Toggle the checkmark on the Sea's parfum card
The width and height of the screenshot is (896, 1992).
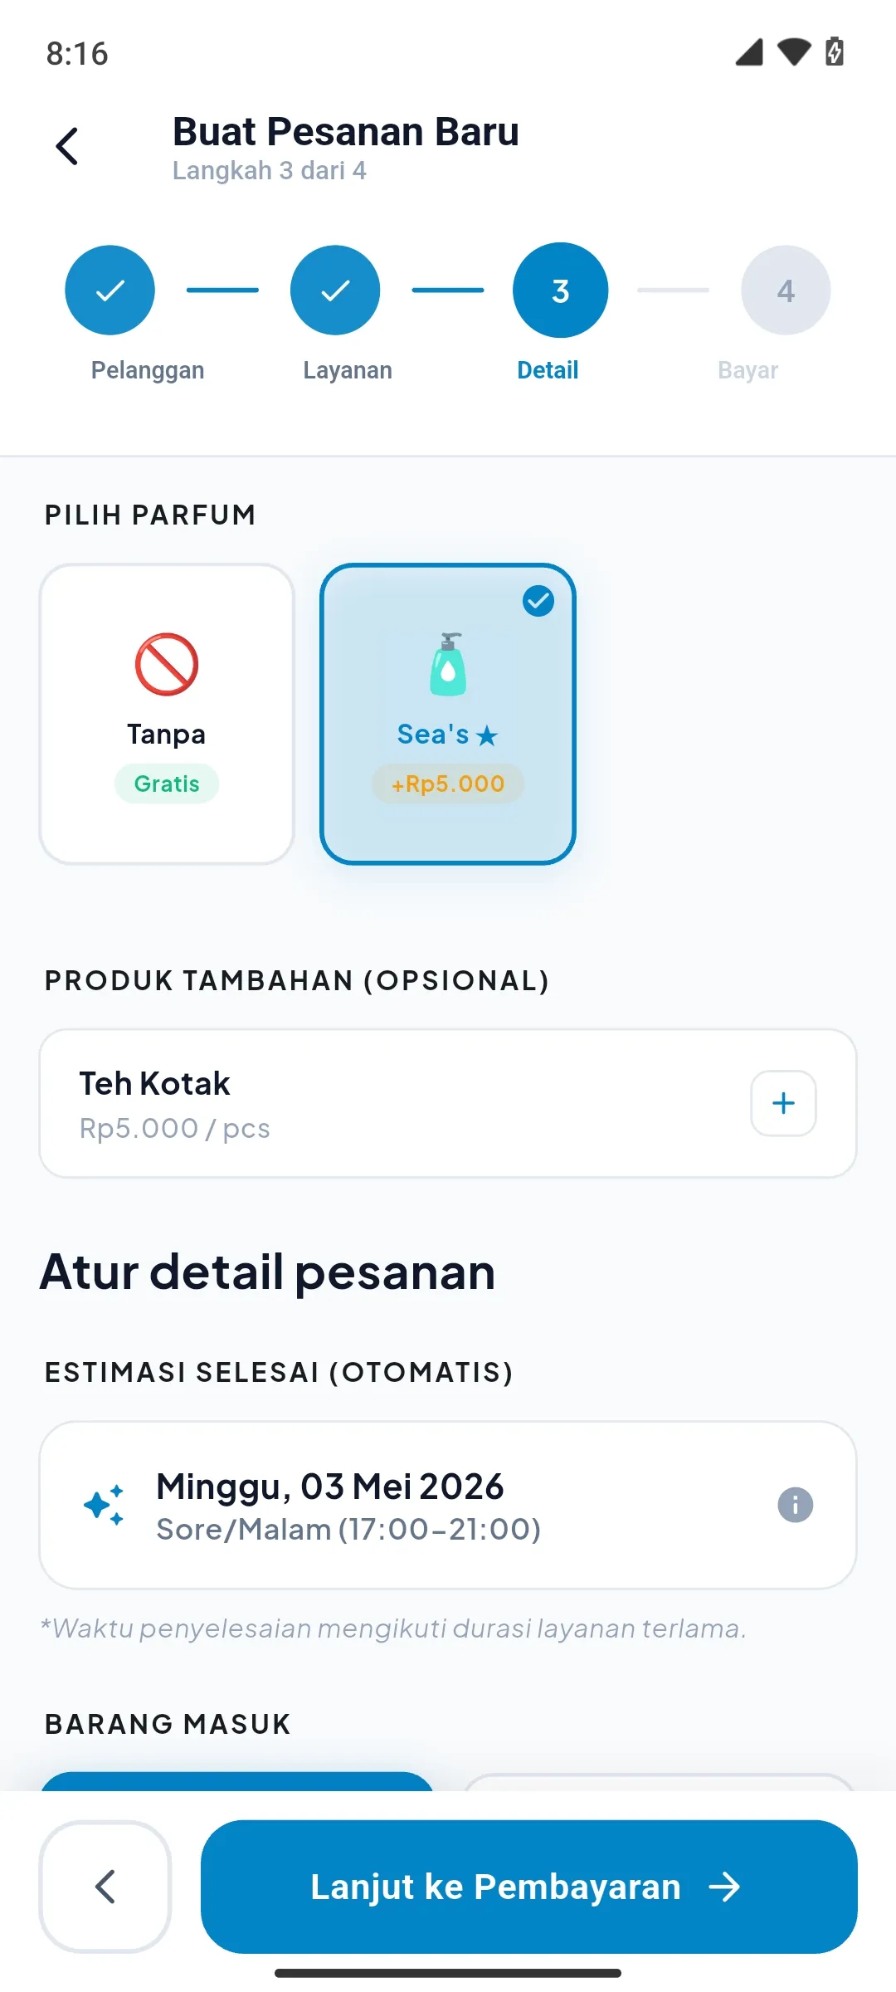(x=538, y=601)
